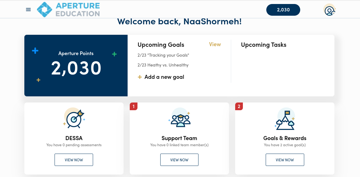The width and height of the screenshot is (360, 177).
Task: Click the Upcoming Goals heading
Action: point(161,45)
